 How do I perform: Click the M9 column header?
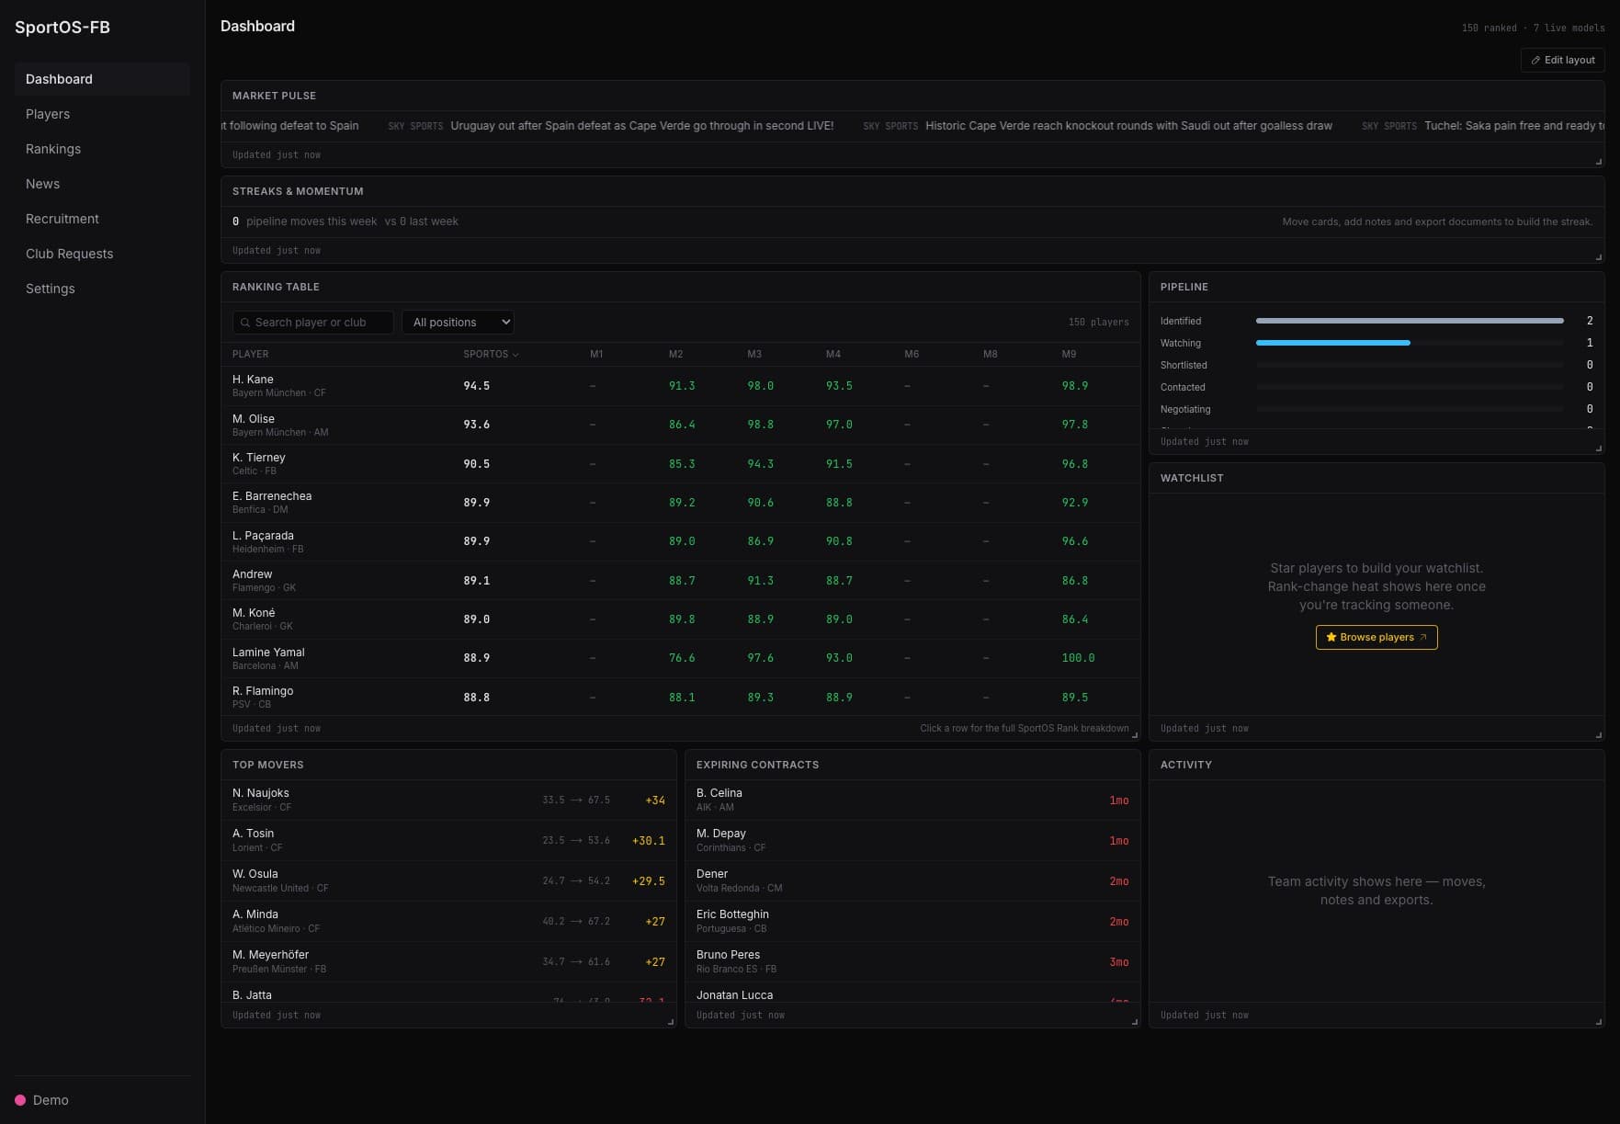click(1069, 354)
